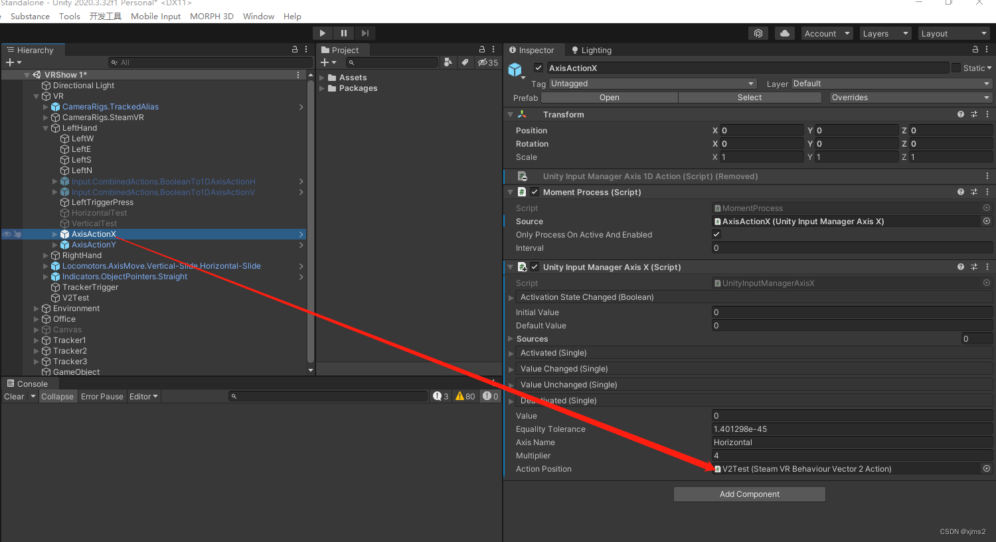Toggle scene visibility eye for AxisActionX

tap(7, 234)
